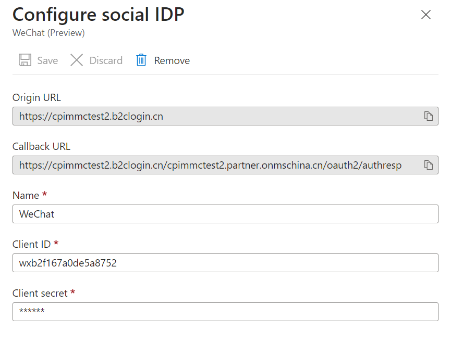
Task: Click inside the Callback URL field
Action: pos(209,165)
